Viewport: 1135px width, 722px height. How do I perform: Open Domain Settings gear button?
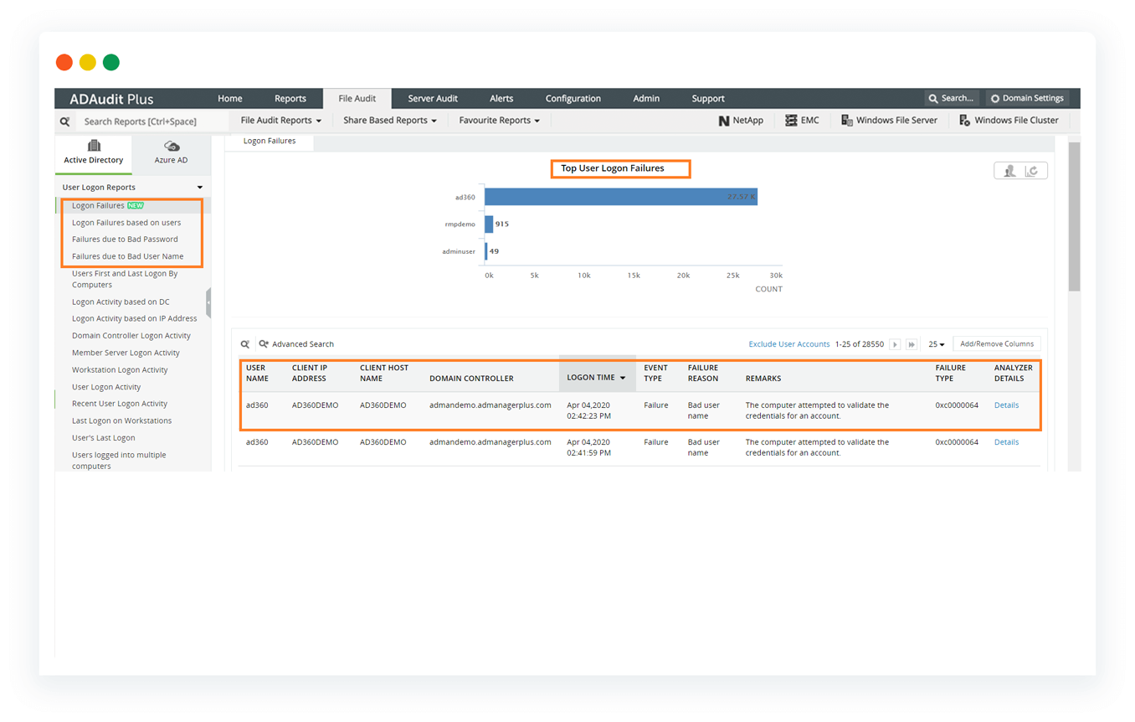point(1027,98)
